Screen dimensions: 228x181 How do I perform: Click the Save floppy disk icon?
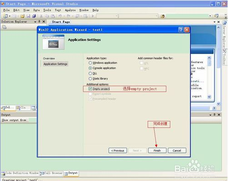(x=28, y=16)
